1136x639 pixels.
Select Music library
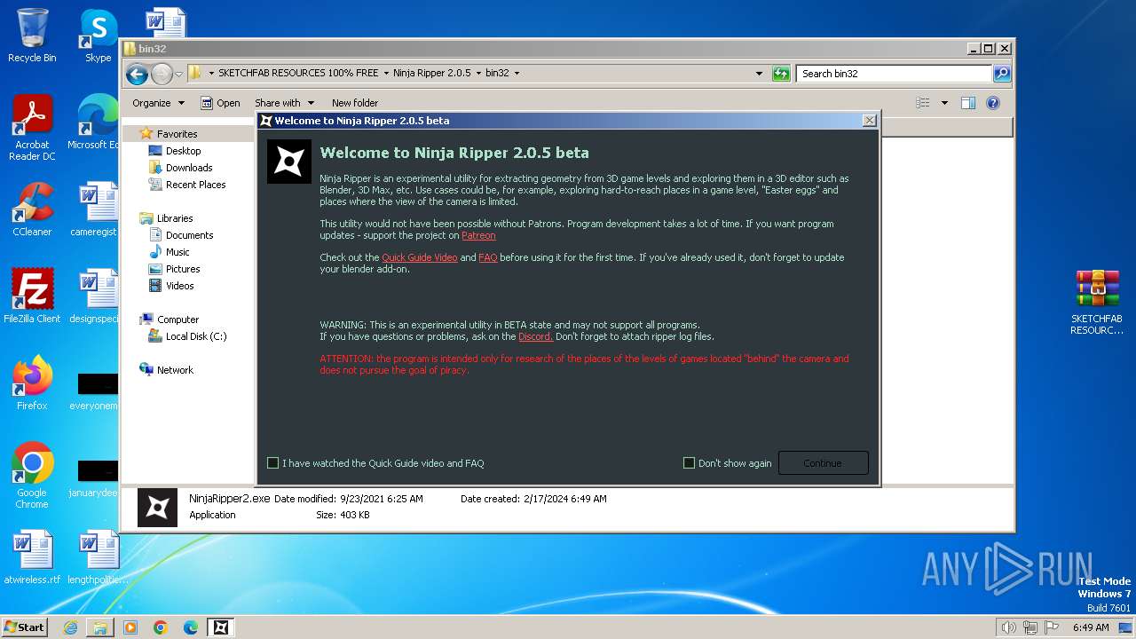tap(177, 252)
